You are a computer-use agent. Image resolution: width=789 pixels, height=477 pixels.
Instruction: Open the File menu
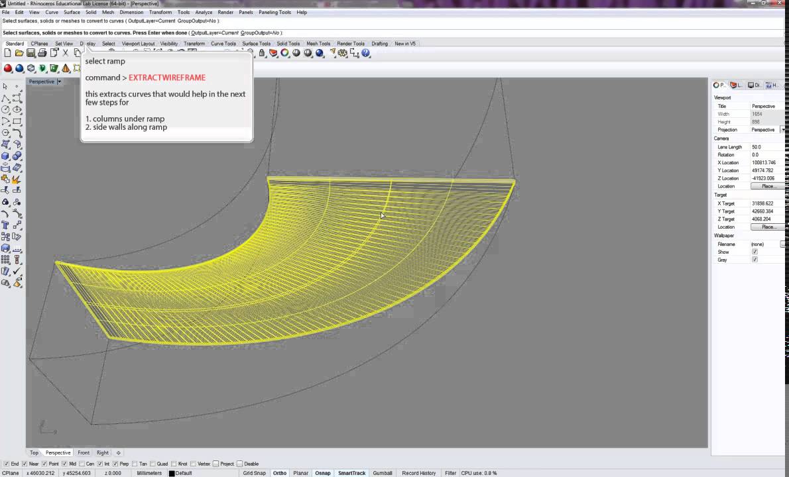coord(5,12)
